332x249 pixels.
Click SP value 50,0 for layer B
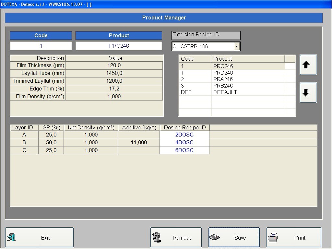tap(51, 143)
